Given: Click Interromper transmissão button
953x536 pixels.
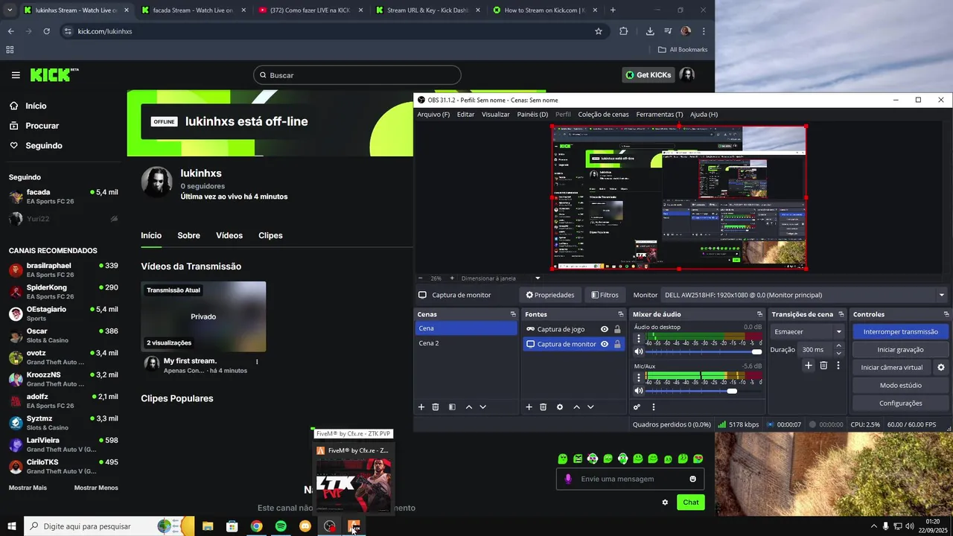Looking at the screenshot, I should [x=900, y=332].
